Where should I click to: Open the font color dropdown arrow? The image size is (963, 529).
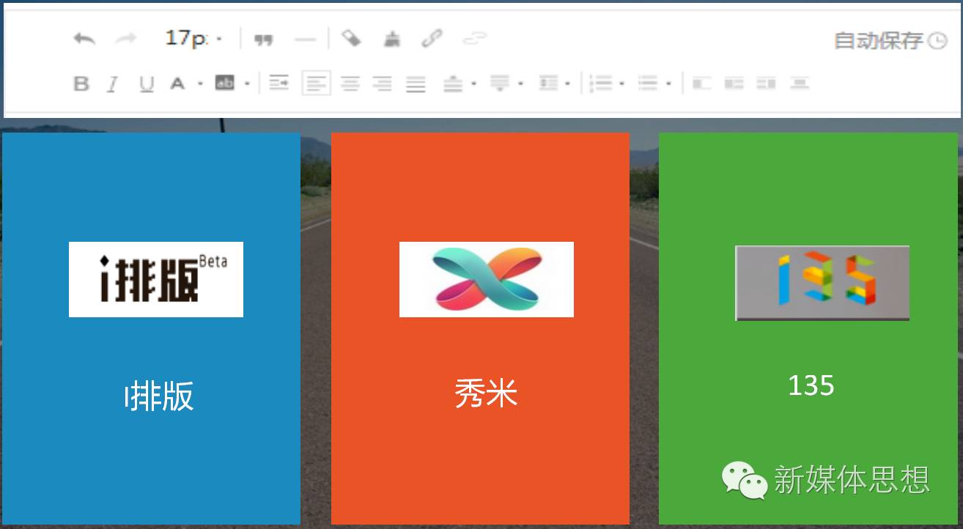(199, 84)
